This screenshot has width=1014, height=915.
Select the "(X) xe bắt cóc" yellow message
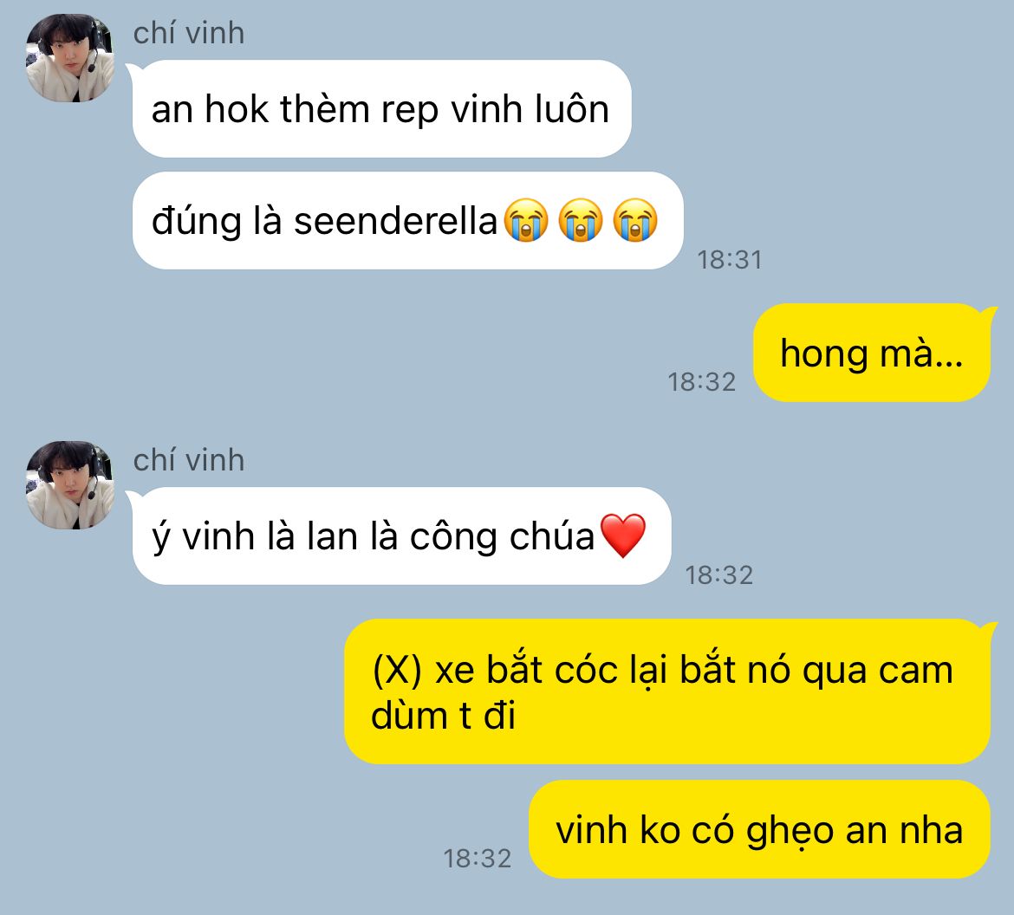[667, 691]
